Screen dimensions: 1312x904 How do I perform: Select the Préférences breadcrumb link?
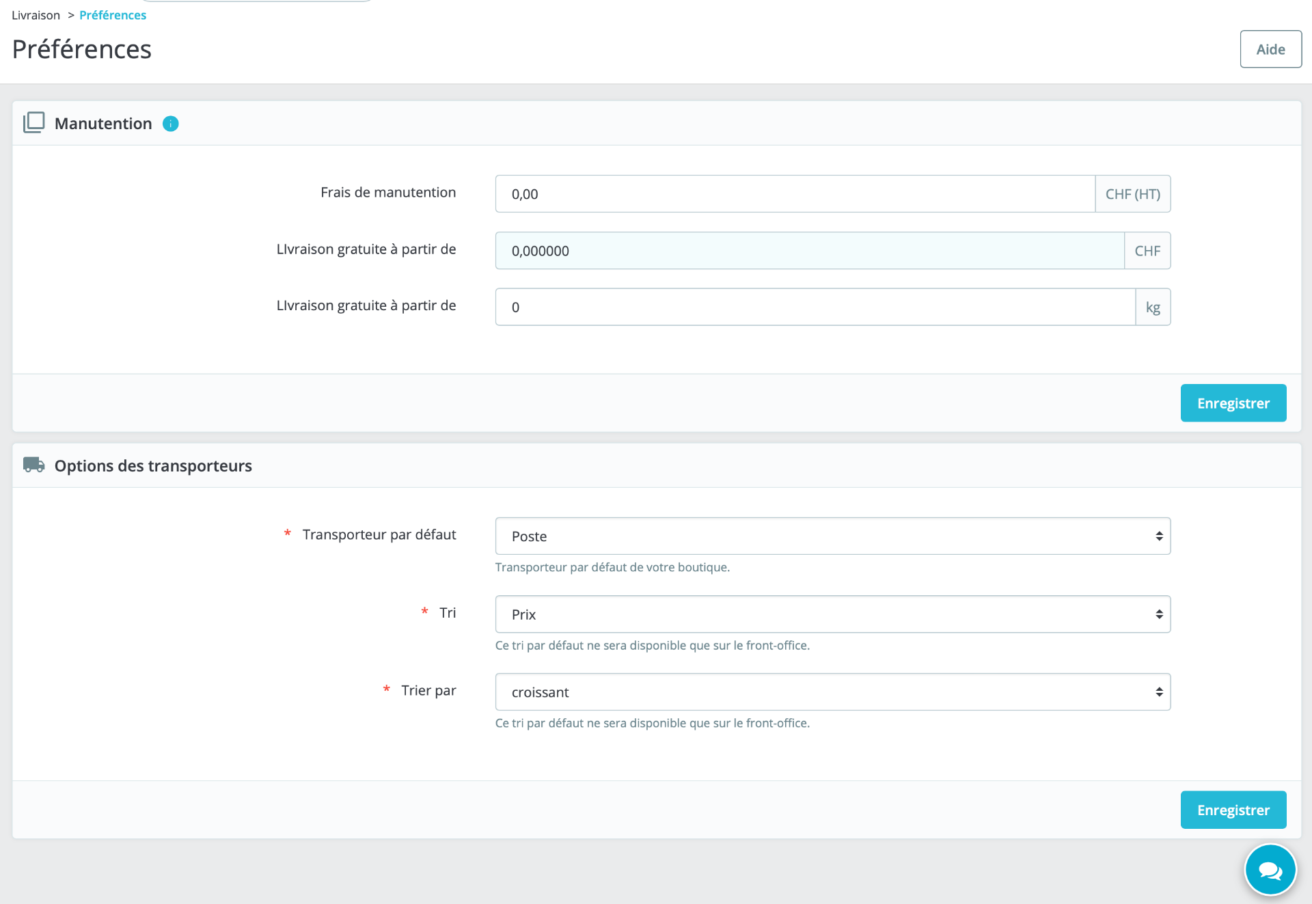pos(113,15)
